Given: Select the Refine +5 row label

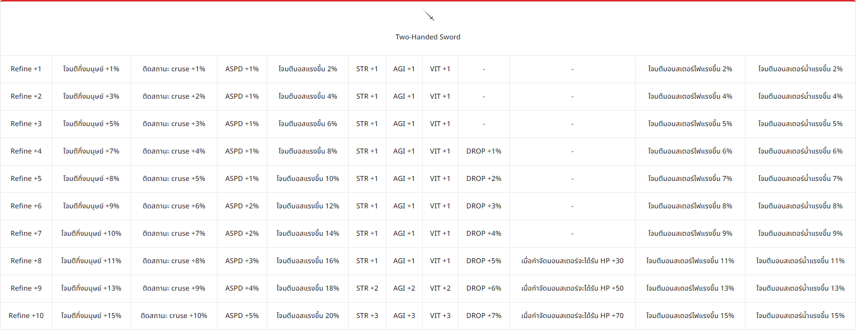Looking at the screenshot, I should pyautogui.click(x=26, y=178).
